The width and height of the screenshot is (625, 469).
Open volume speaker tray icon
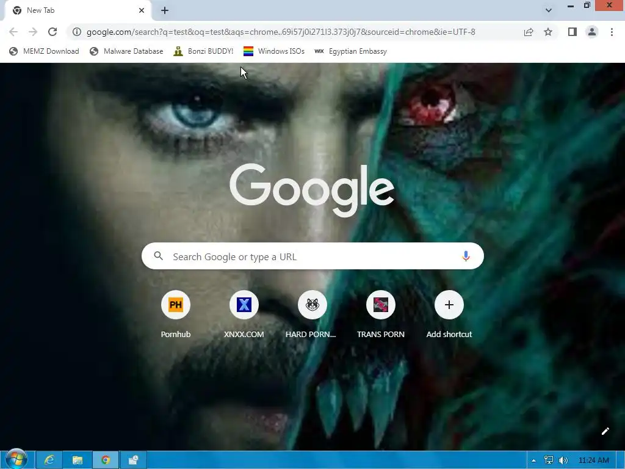coord(563,460)
